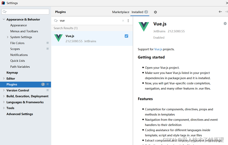Select File Colors in settings tree
The width and height of the screenshot is (228, 145).
[x=17, y=43]
